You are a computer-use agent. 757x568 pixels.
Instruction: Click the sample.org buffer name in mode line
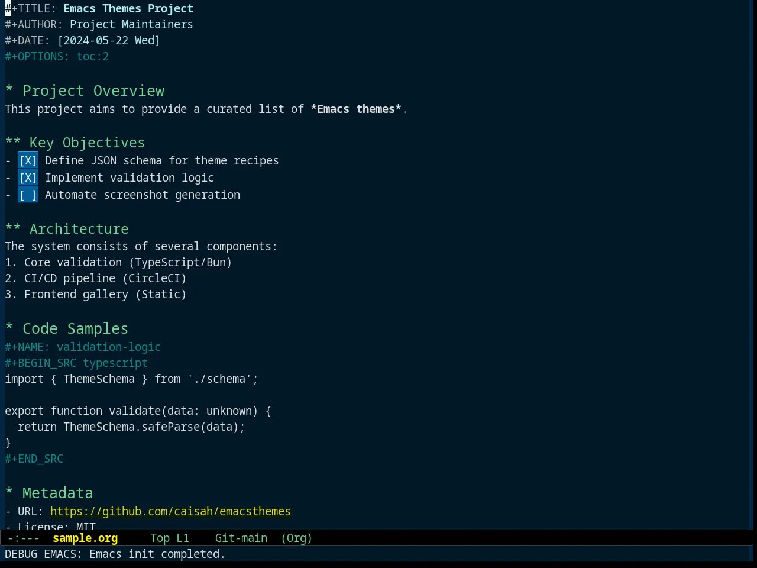click(x=85, y=538)
